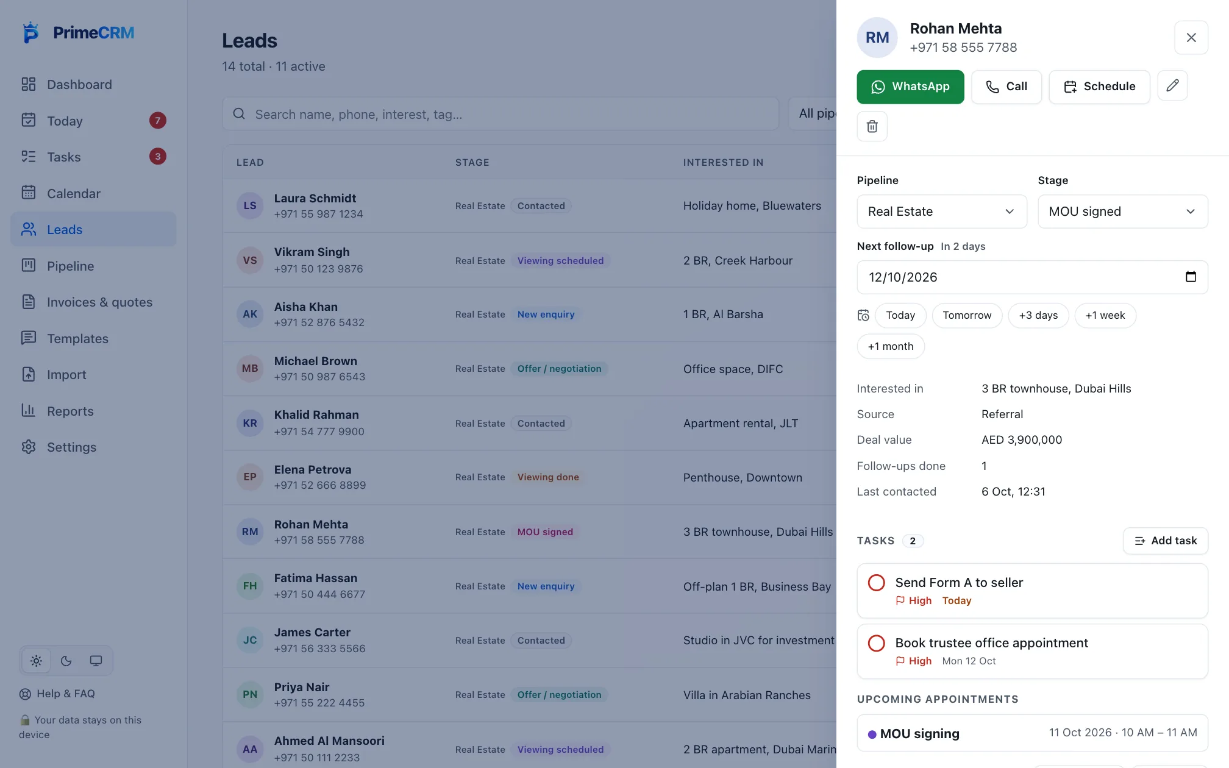Open Invoices & quotes in sidebar
Screen dimensions: 1229x768
click(x=93, y=302)
